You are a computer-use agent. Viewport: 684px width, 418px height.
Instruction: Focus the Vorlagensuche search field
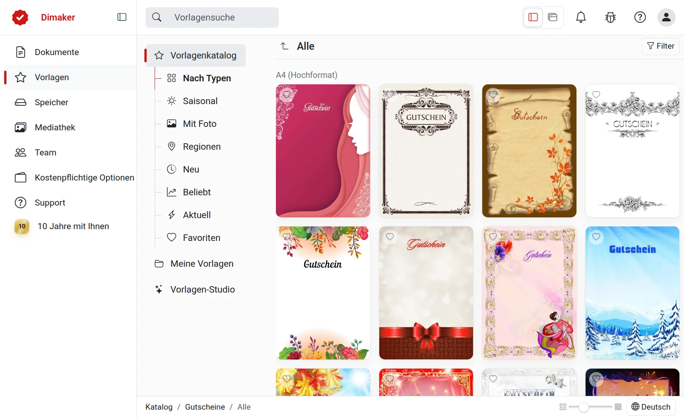pyautogui.click(x=212, y=17)
